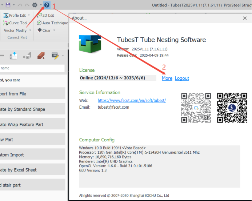Expand the Clear dropdown arrow
This screenshot has height=201, width=252.
[54, 30]
